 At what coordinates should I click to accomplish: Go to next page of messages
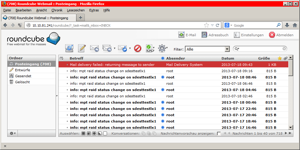tap(286, 133)
